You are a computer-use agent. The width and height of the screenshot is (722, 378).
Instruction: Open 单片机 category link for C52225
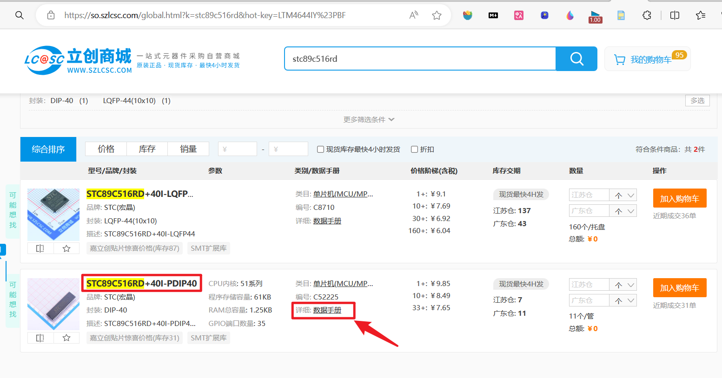[343, 283]
